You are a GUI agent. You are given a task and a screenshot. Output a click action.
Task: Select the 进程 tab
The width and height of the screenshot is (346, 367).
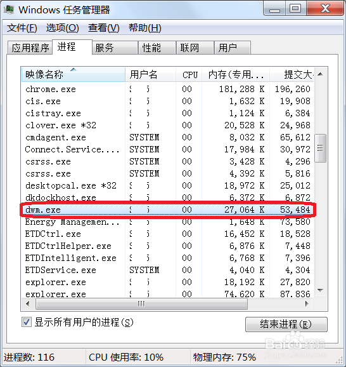pos(72,47)
